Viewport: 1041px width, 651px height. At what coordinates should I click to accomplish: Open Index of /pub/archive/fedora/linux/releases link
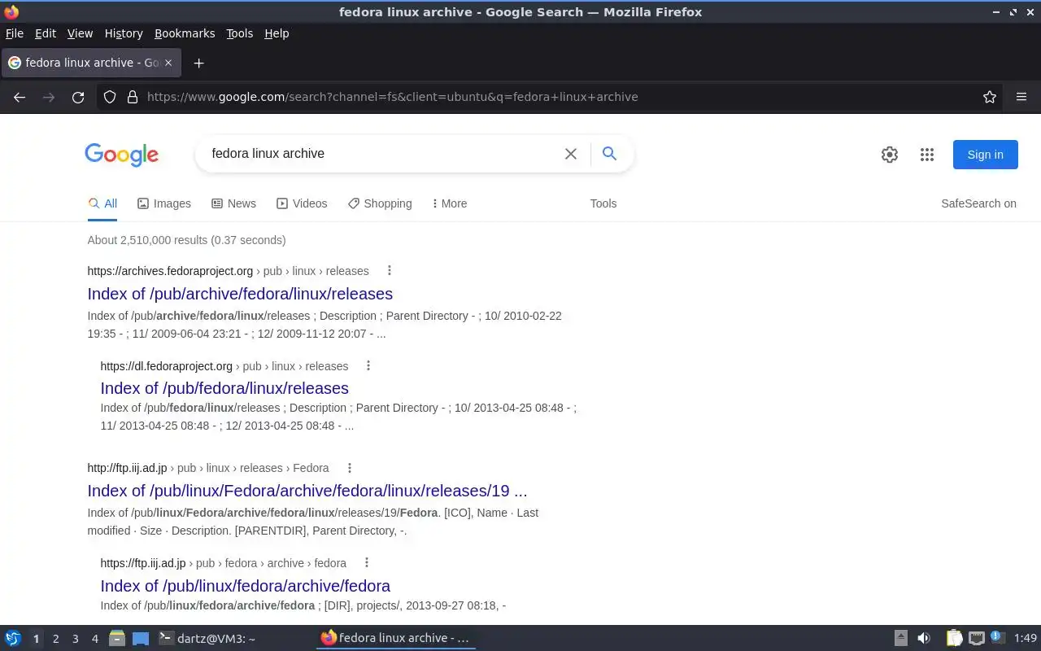point(240,294)
